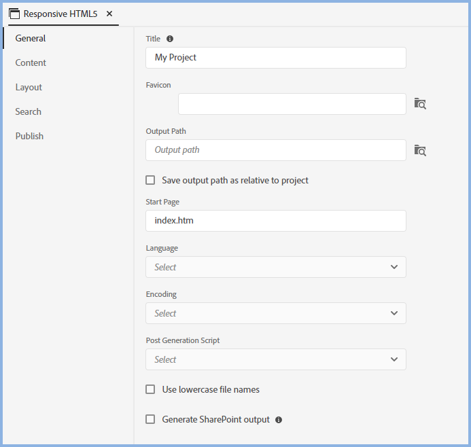This screenshot has height=447, width=471.
Task: Open the Post Generation Script dropdown
Action: pos(275,359)
